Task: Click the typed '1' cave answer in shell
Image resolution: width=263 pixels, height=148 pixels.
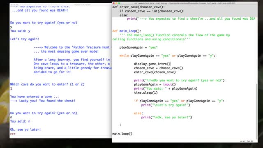Action: [x=11, y=88]
